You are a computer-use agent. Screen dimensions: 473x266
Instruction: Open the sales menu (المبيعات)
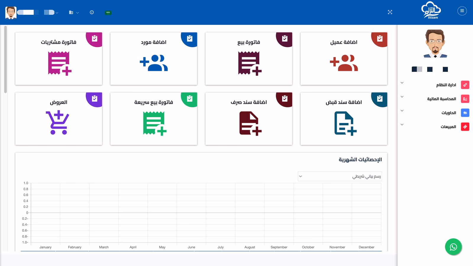(448, 127)
